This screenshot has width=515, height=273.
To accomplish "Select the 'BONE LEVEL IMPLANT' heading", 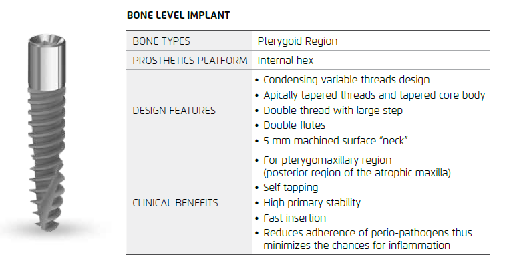I will 178,16.
